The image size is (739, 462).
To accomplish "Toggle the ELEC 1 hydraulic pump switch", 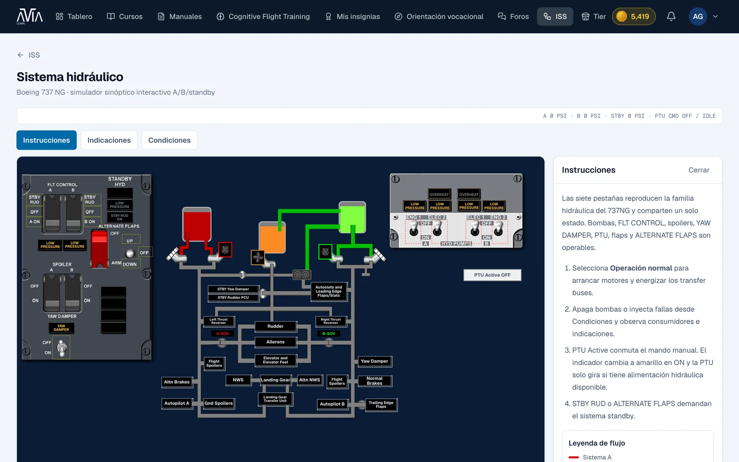I will point(475,229).
